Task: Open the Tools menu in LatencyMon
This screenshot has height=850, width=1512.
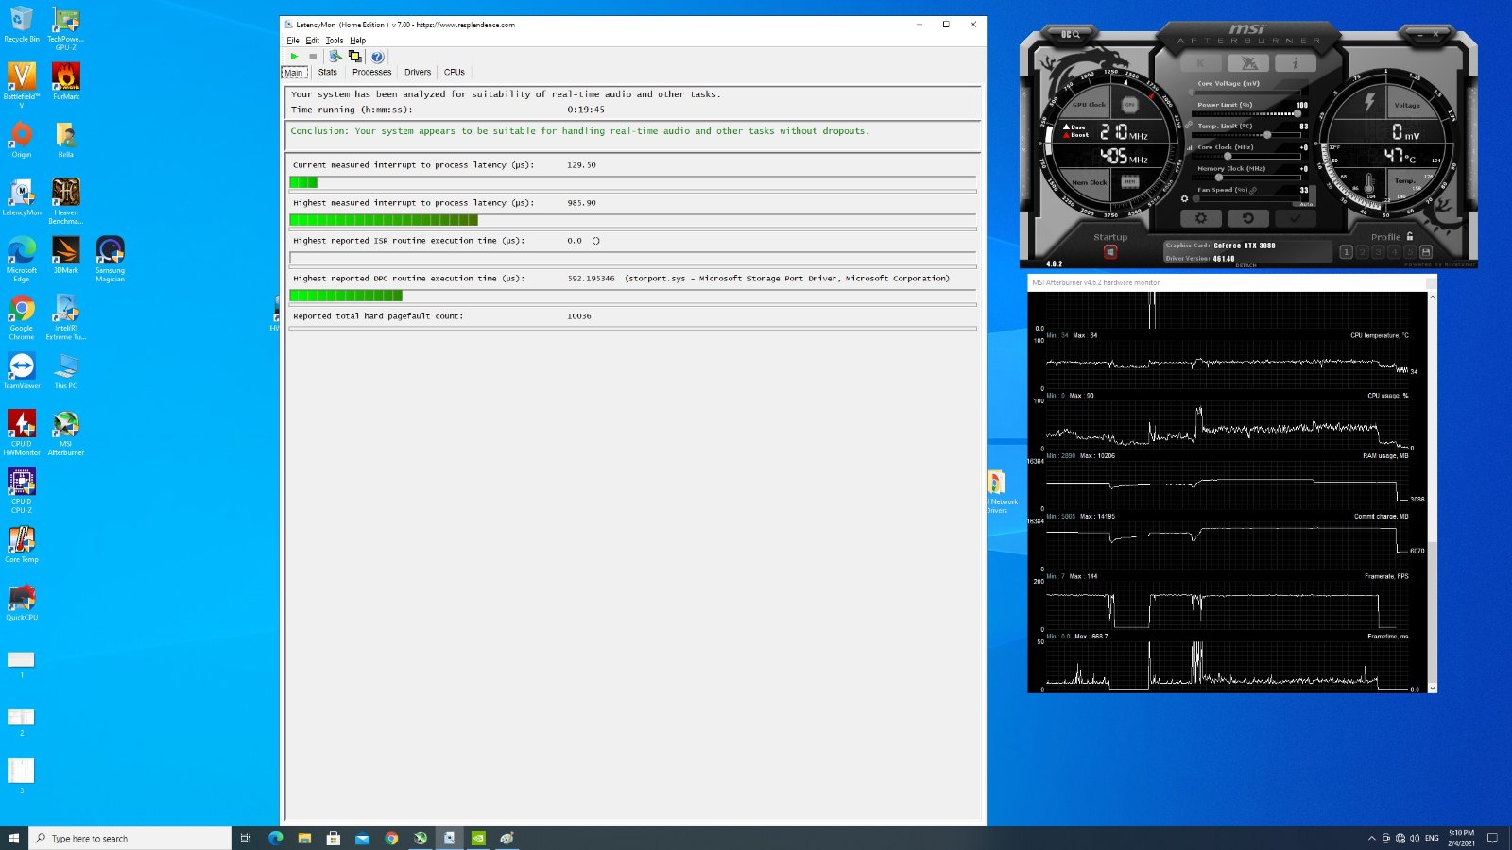Action: [335, 41]
